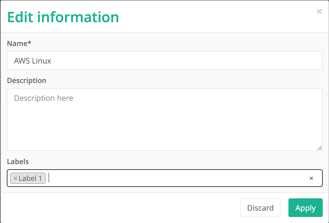Click the blinking cursor in Labels field
Image resolution: width=329 pixels, height=223 pixels.
49,178
